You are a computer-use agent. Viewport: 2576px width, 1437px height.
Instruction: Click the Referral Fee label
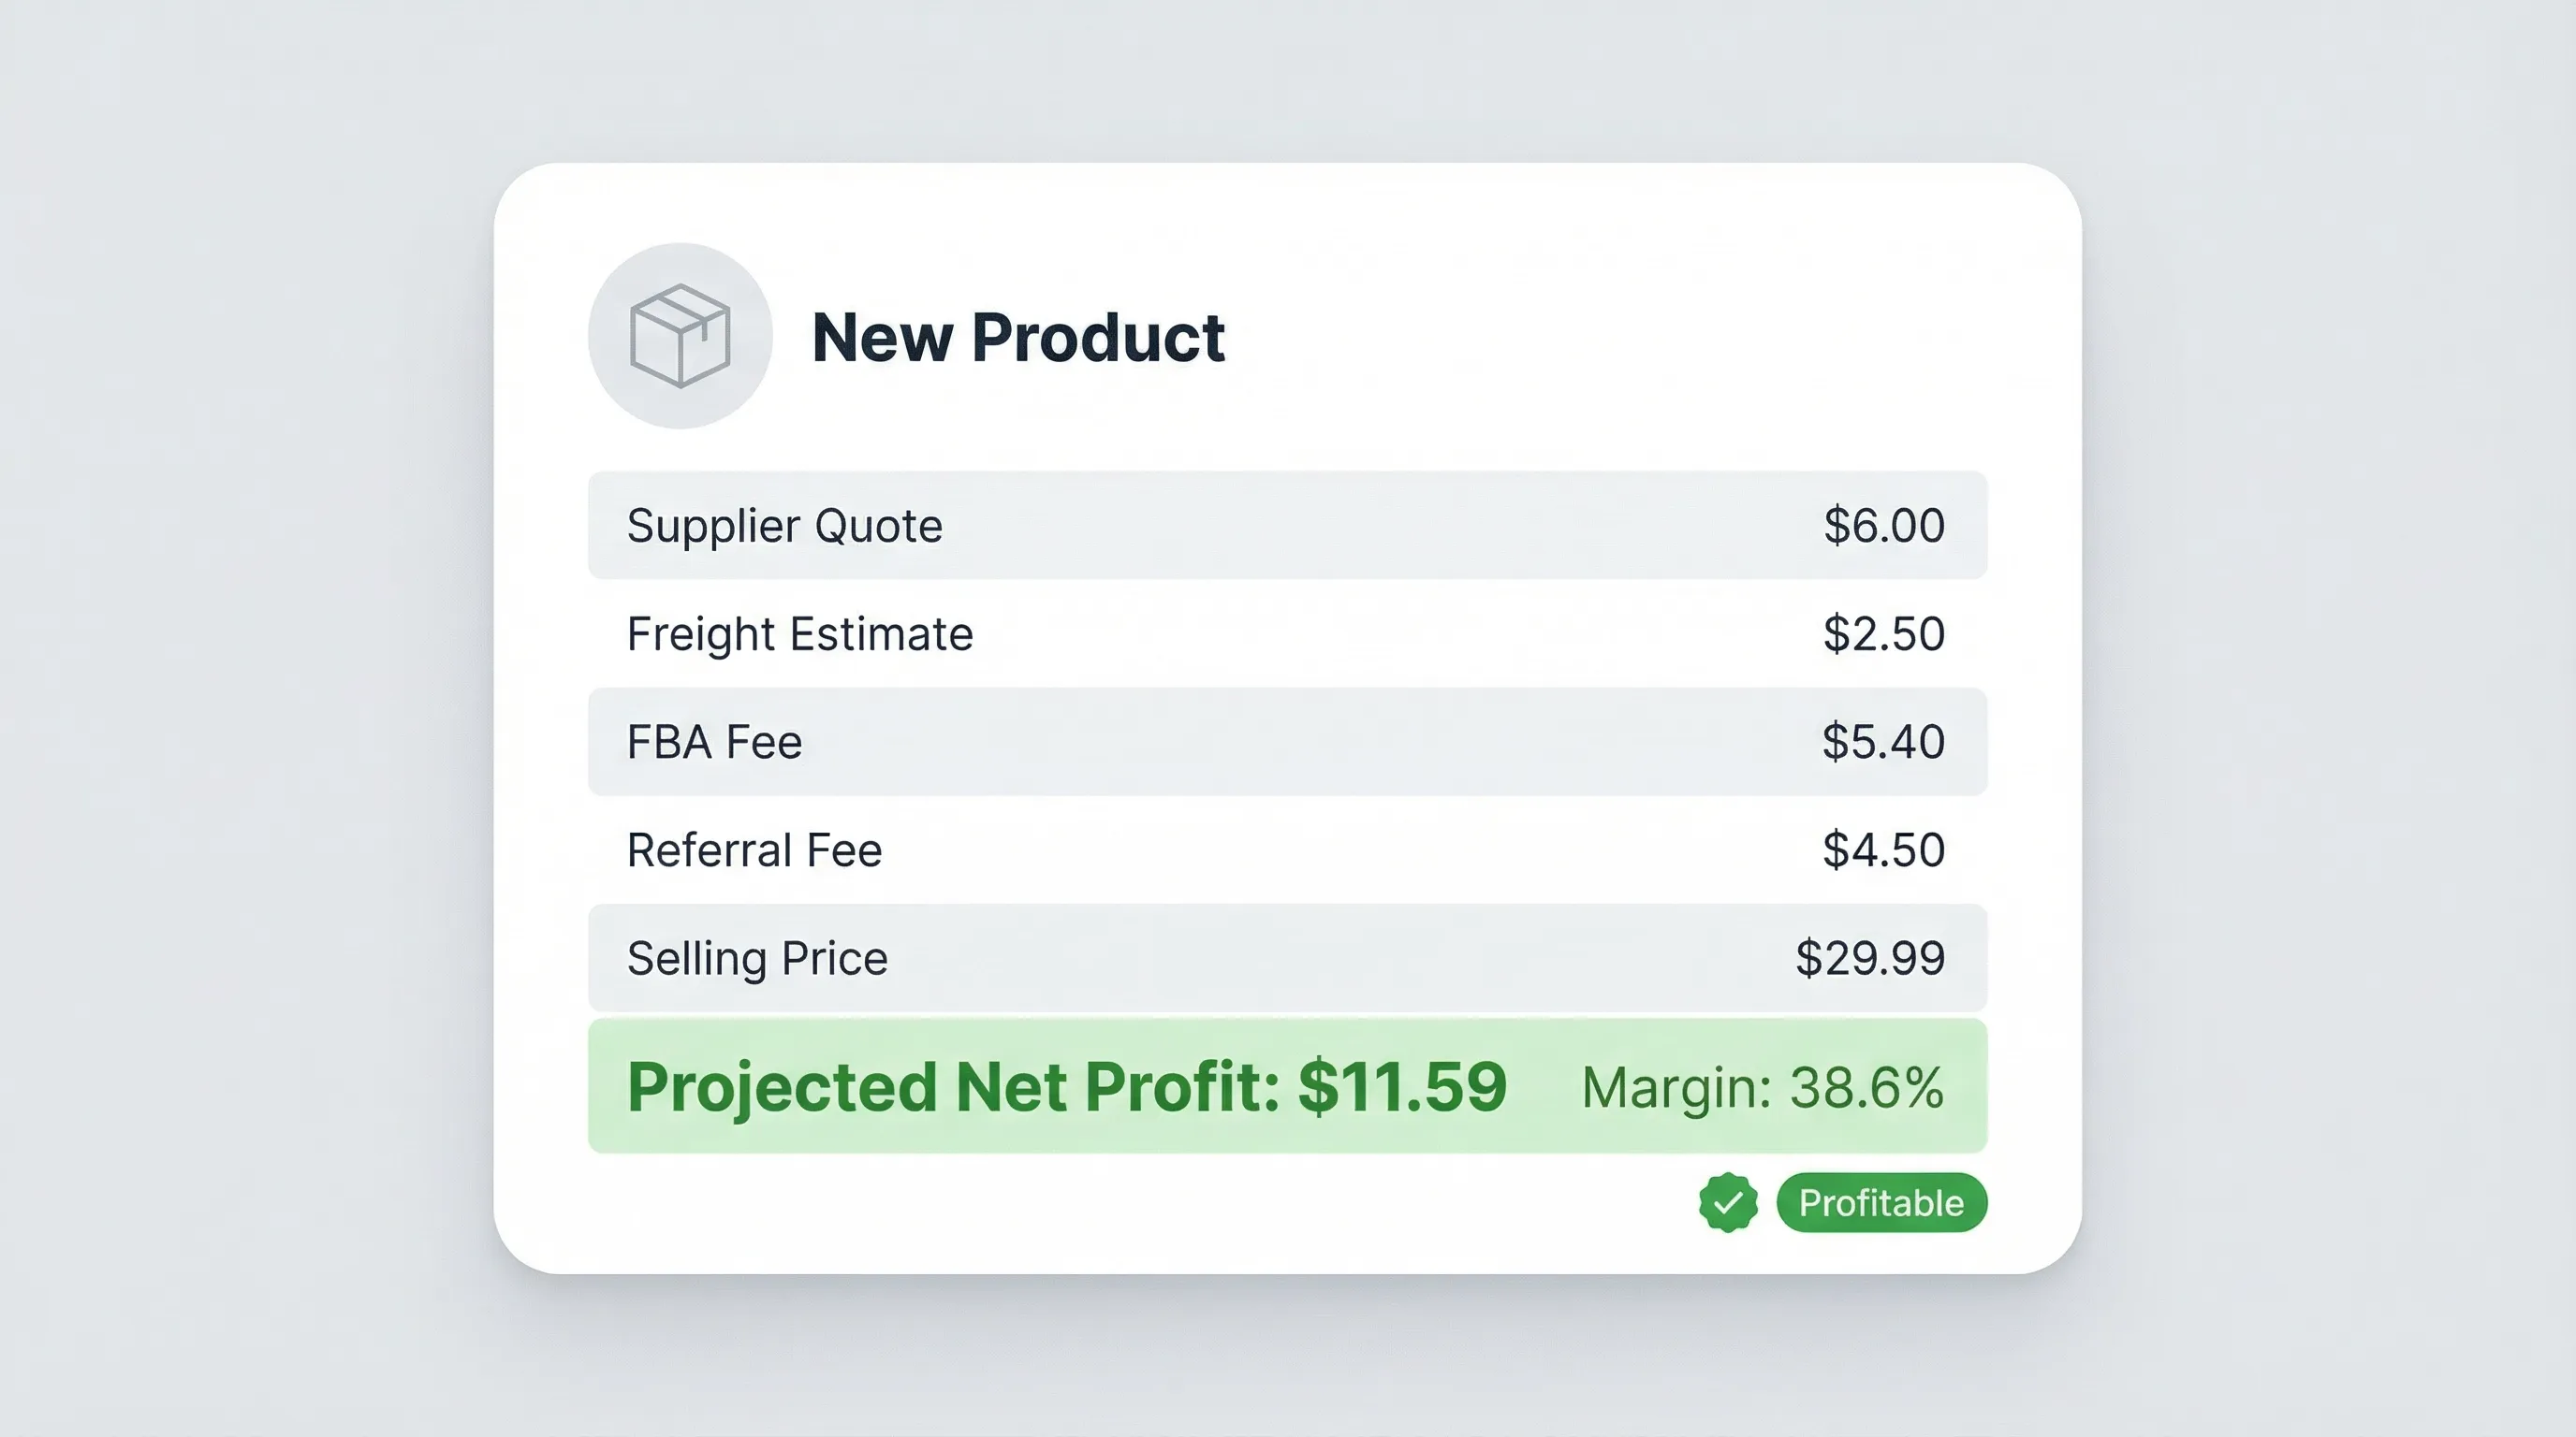(x=754, y=850)
